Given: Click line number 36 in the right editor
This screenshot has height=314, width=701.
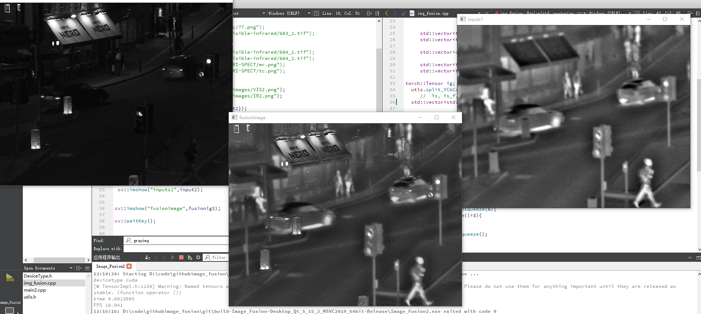Looking at the screenshot, I should 392,102.
